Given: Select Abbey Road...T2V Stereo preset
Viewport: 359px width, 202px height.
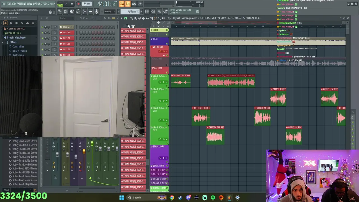Looking at the screenshot, I should pos(24,161).
